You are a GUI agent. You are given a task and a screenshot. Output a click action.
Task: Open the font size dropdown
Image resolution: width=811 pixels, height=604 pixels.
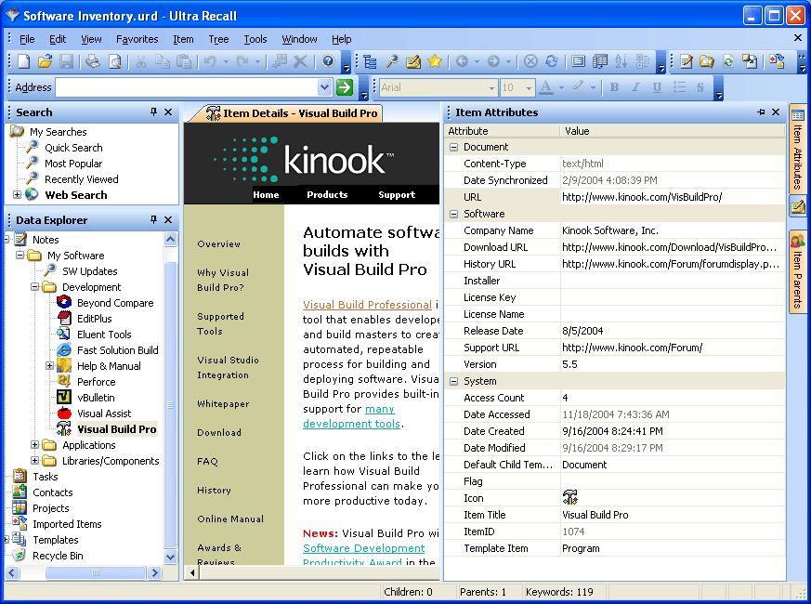point(528,88)
